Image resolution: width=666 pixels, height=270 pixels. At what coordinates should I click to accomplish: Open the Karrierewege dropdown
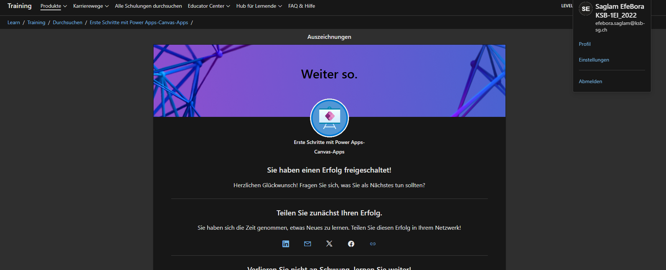coord(91,6)
